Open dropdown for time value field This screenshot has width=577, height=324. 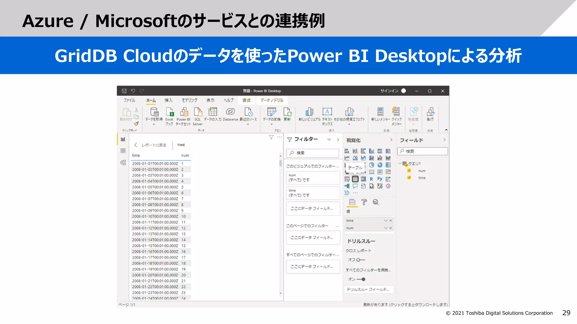pyautogui.click(x=386, y=220)
